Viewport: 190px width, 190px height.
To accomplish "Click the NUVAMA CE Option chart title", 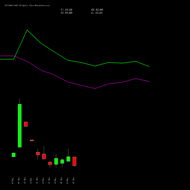I will 27,5.
